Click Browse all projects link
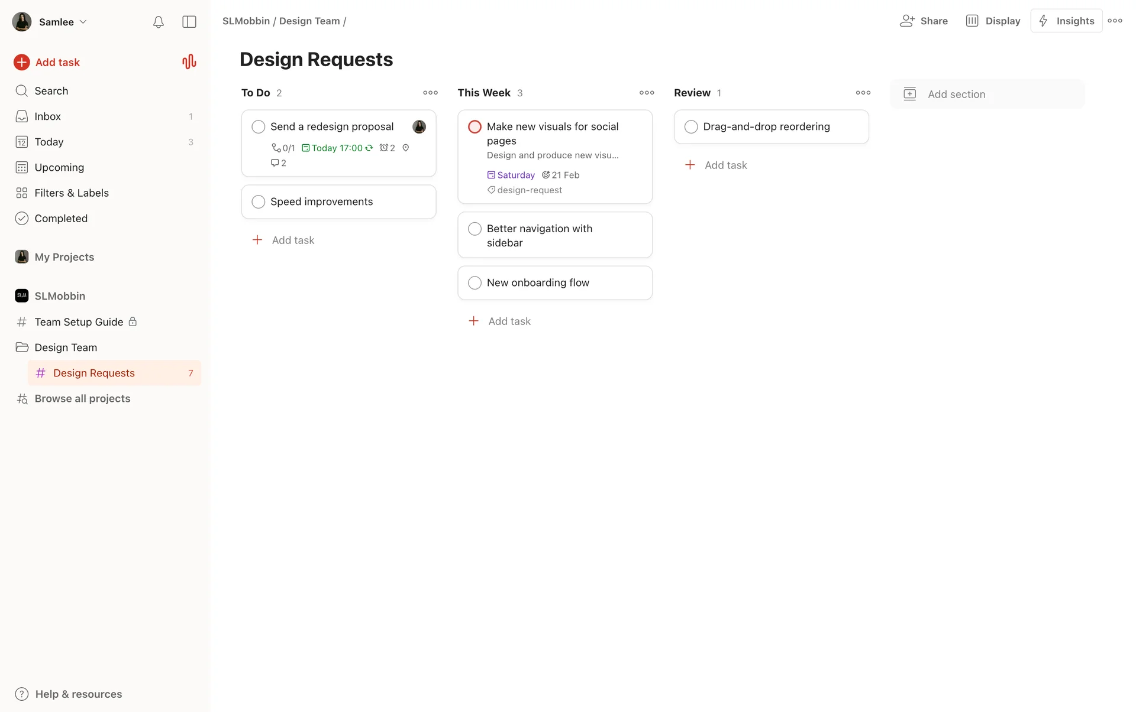This screenshot has width=1136, height=712. 82,398
